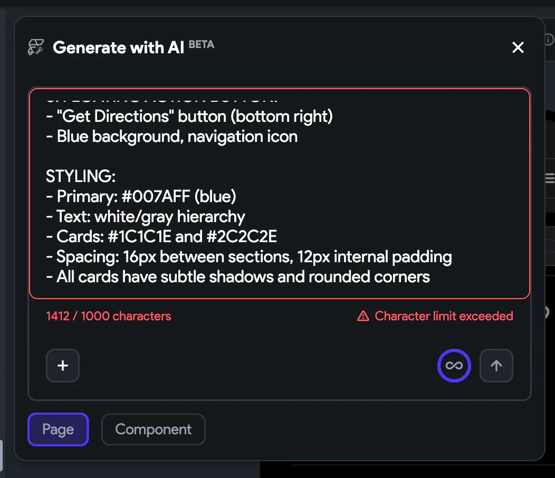Screen dimensions: 555x478
Task: Click the hamburger lines icon behind dialog
Action: [549, 178]
